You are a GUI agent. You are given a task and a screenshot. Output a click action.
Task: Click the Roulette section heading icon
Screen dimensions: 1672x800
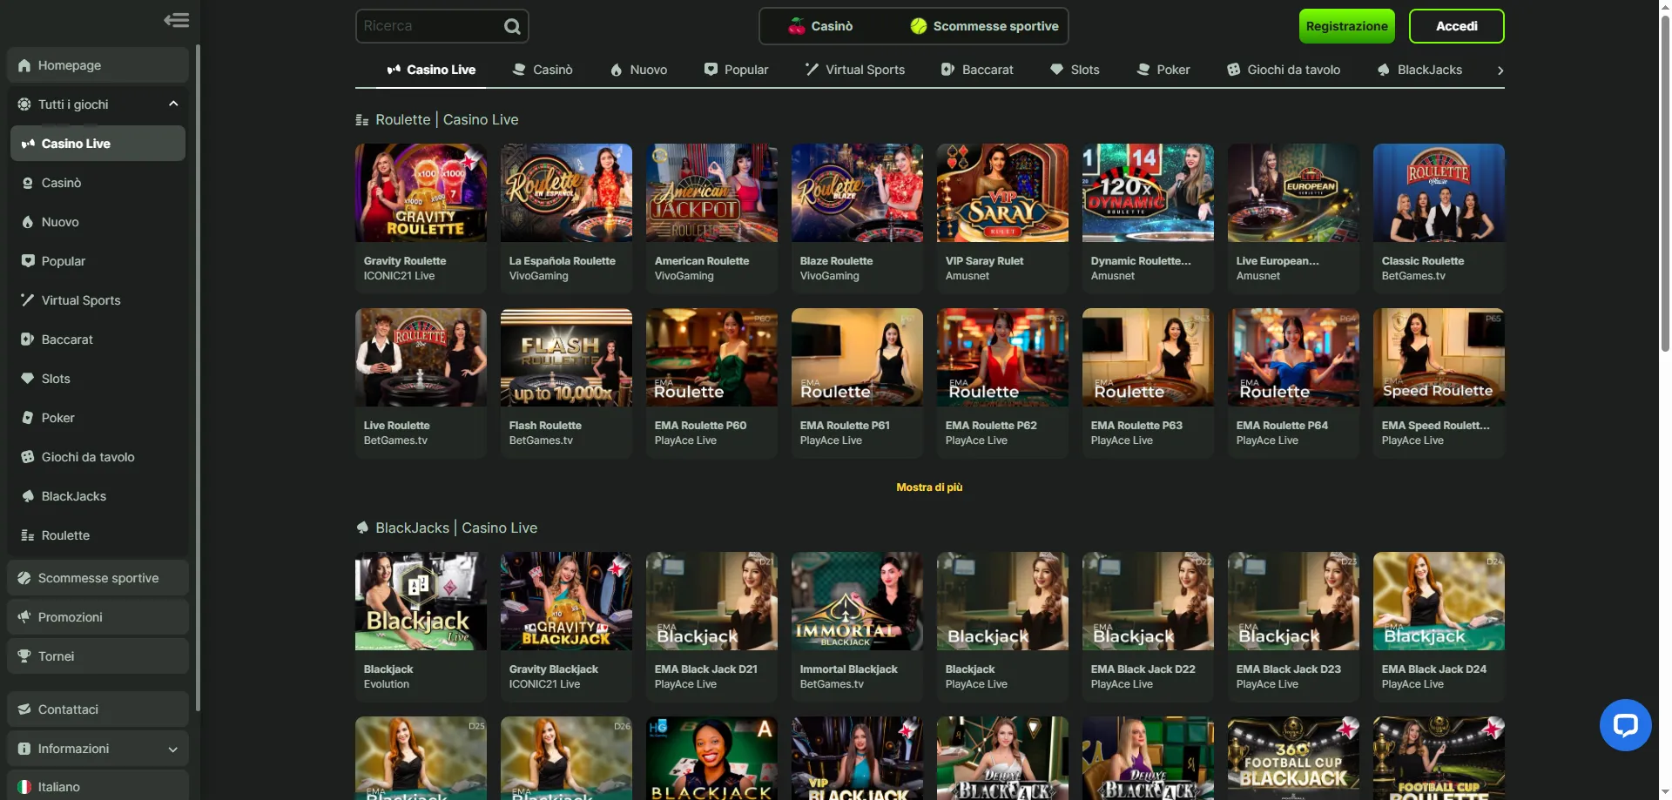coord(362,120)
